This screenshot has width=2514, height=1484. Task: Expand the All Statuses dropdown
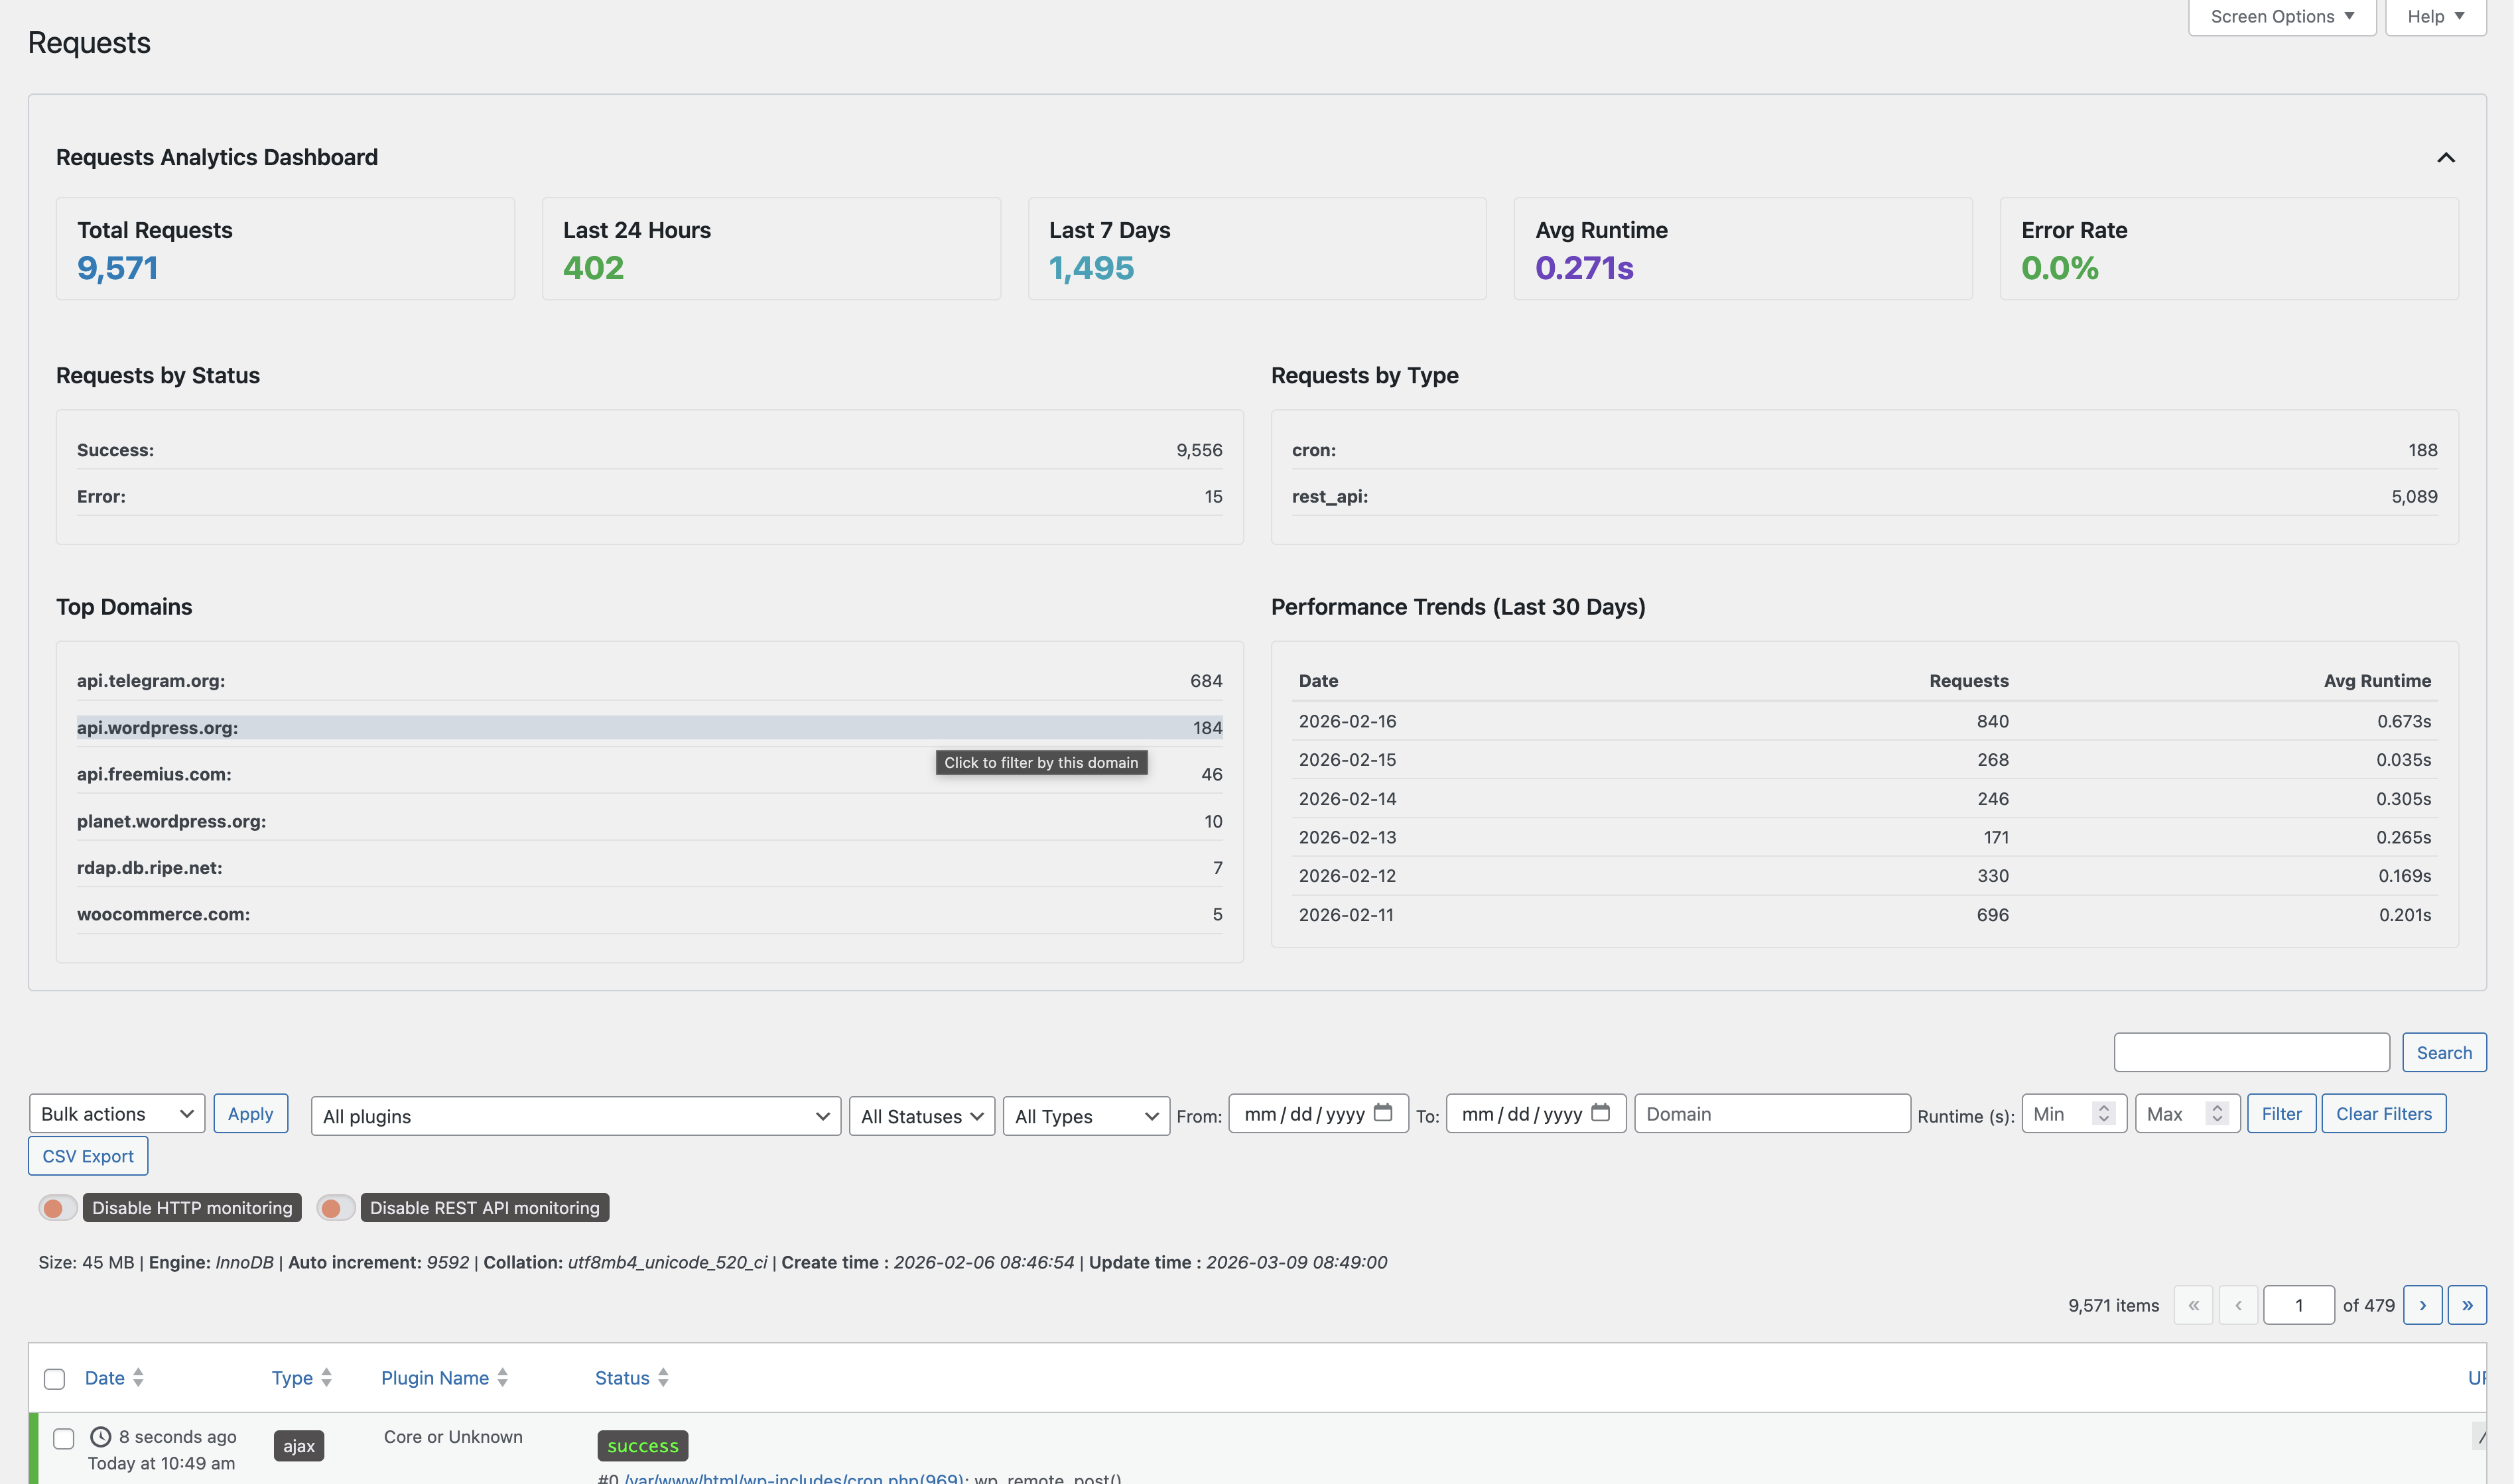tap(921, 1116)
